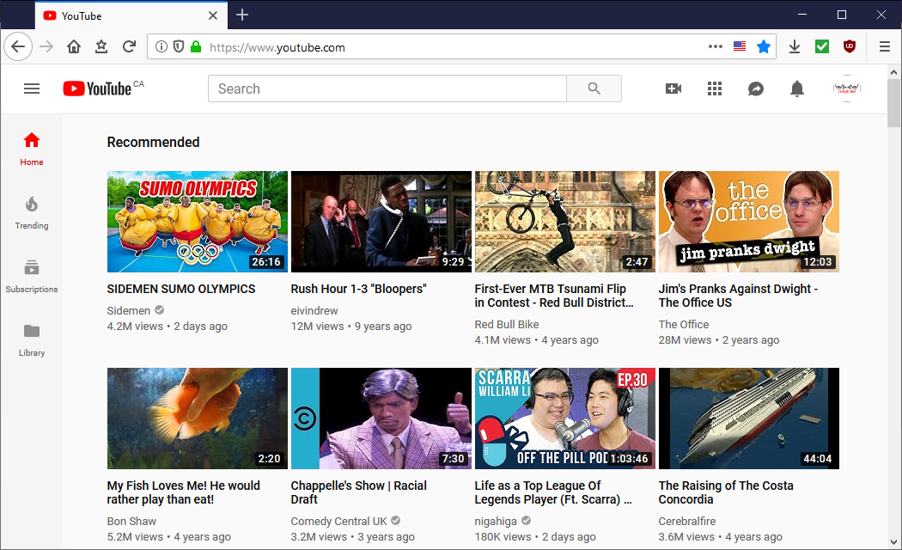Open the jim pranks dwight thumbnail
Image resolution: width=902 pixels, height=550 pixels.
pyautogui.click(x=749, y=222)
